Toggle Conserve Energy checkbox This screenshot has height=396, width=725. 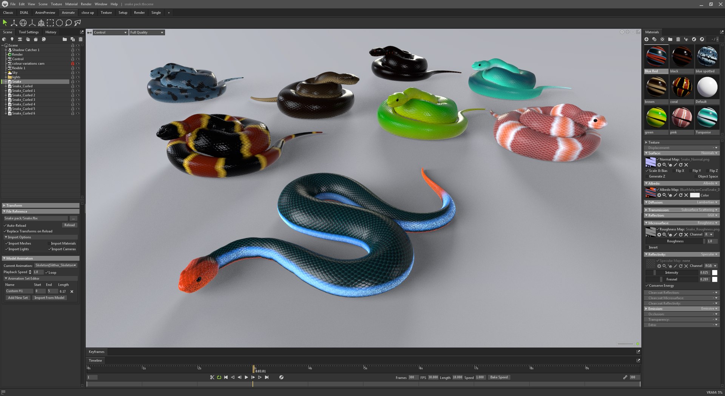[x=647, y=285]
